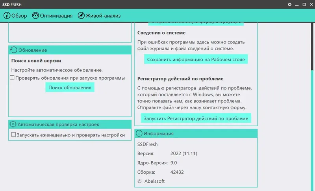
Task: Go to the Живой-анализ tab
Action: tap(99, 16)
